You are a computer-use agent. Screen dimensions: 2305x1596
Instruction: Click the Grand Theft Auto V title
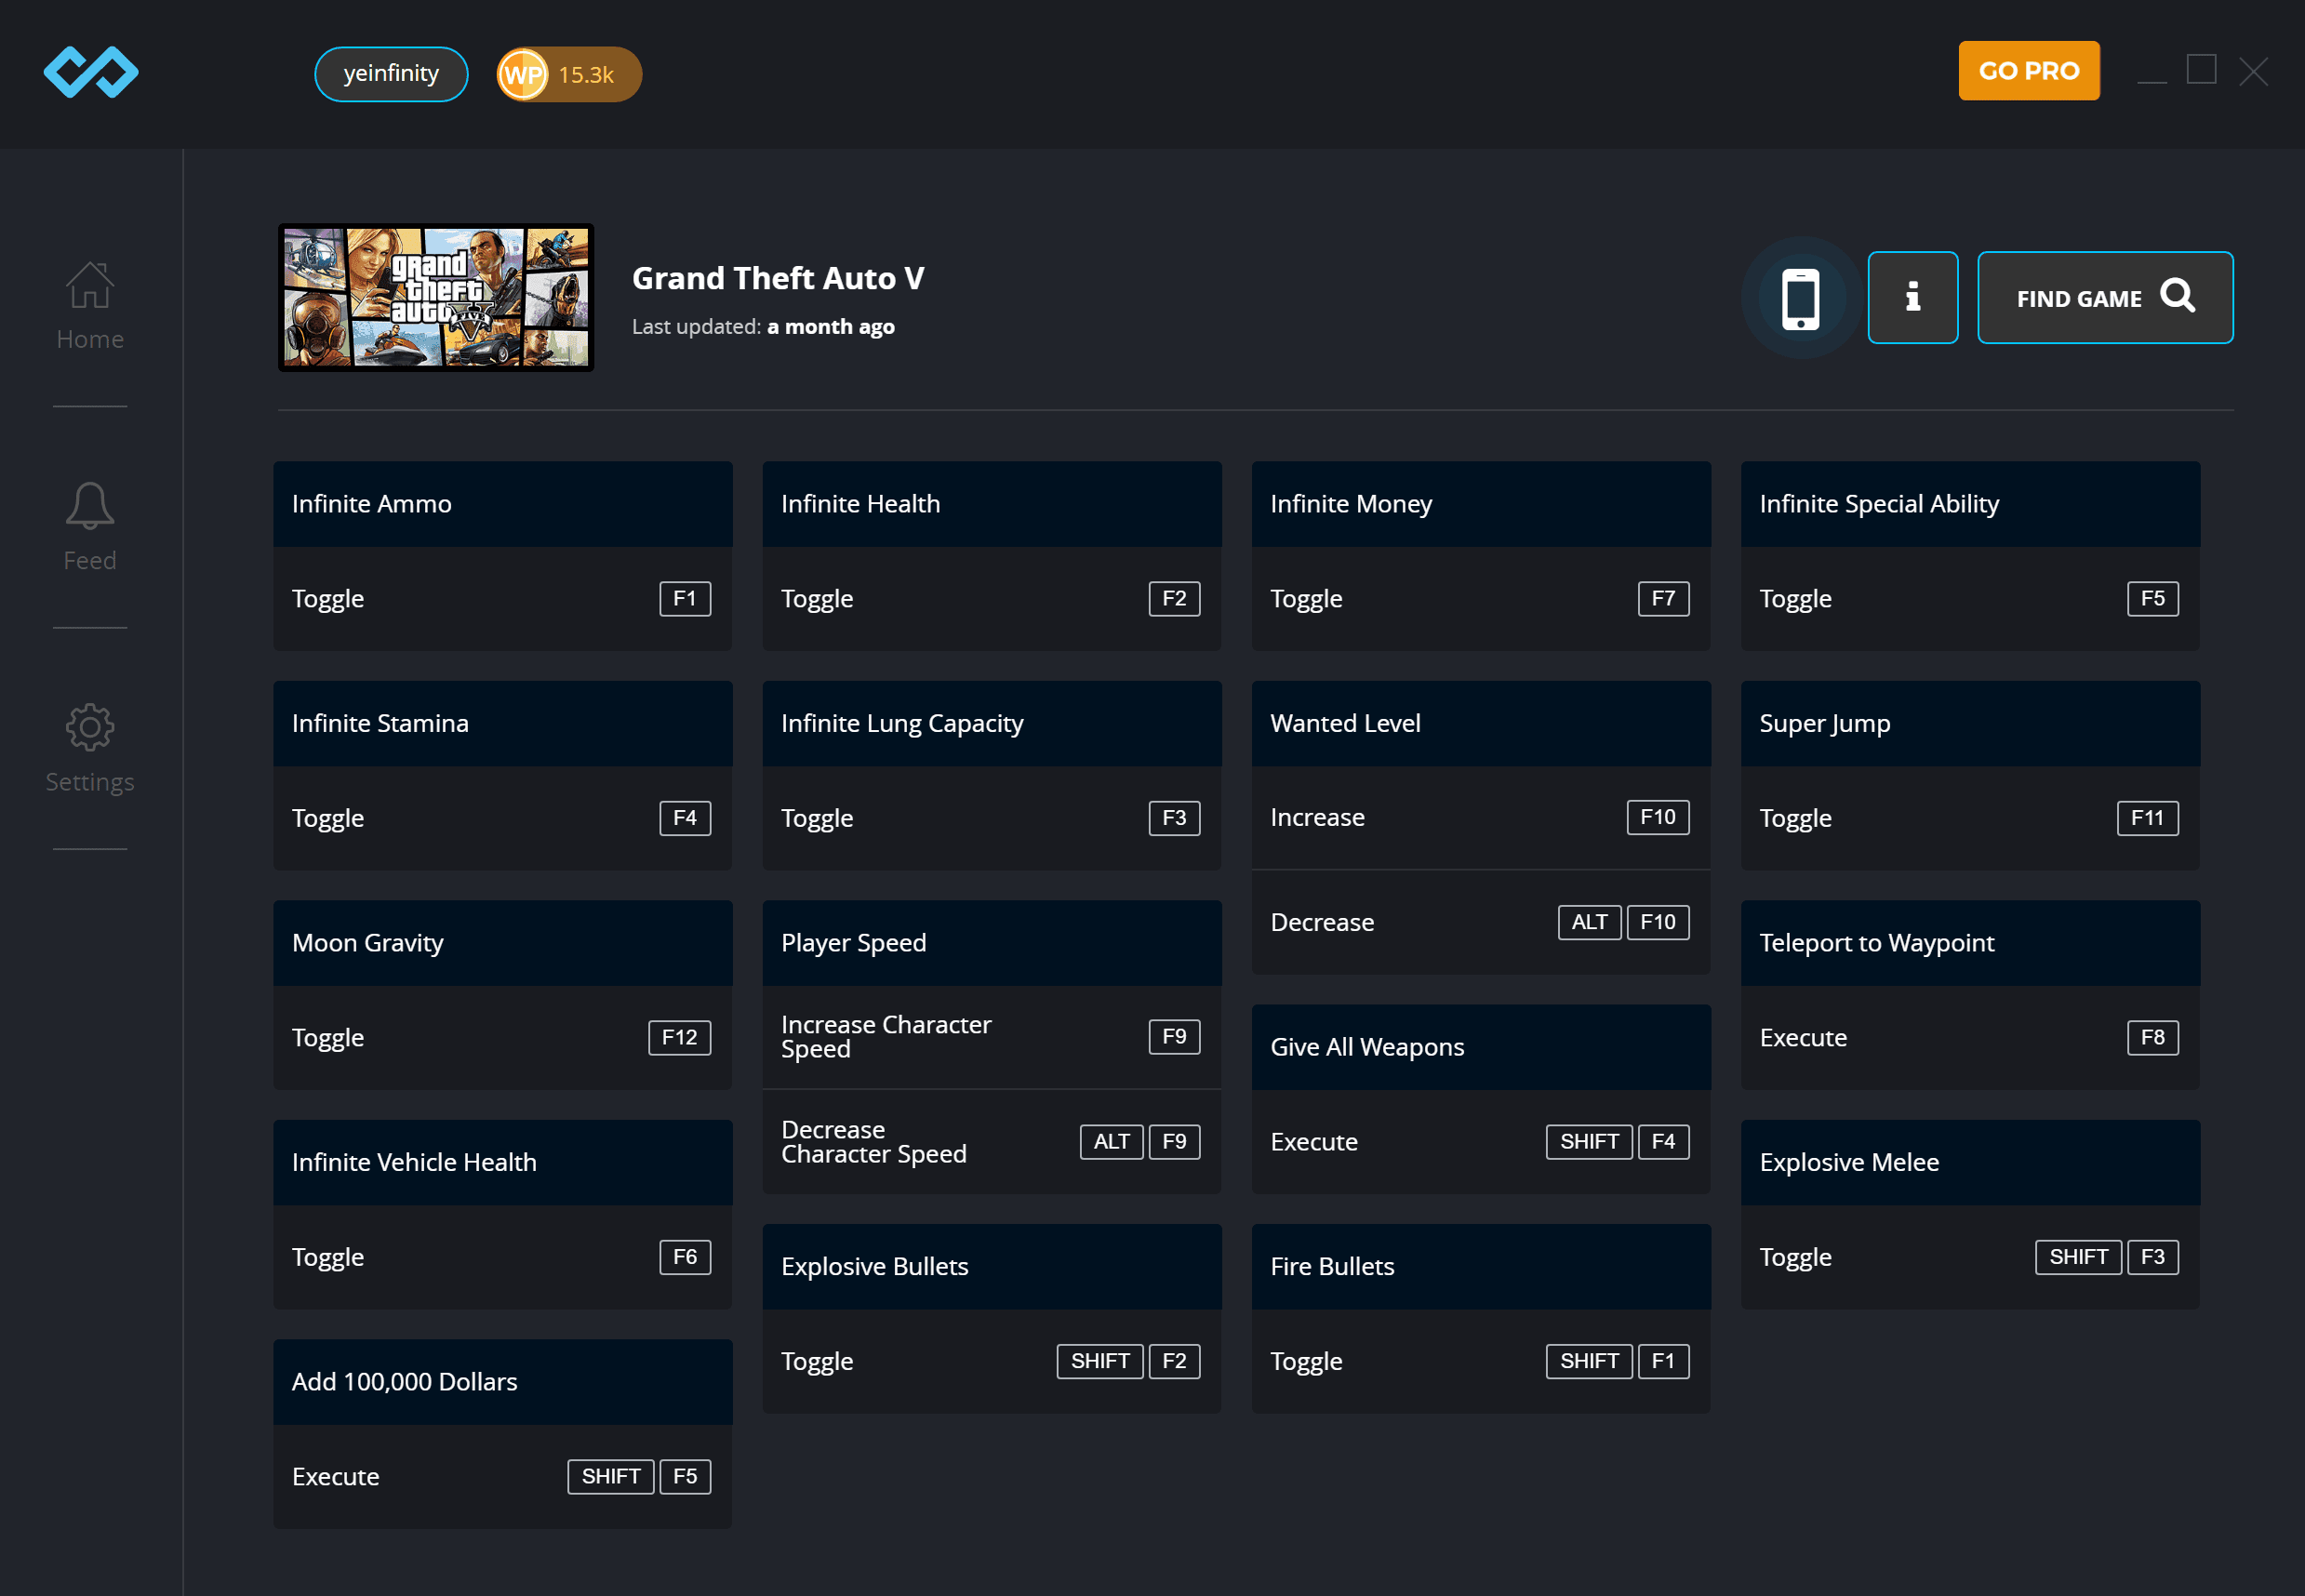(x=778, y=278)
